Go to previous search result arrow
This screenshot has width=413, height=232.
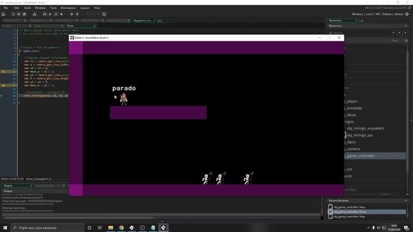click(x=399, y=33)
